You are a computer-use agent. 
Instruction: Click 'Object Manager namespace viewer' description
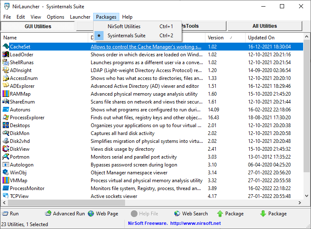(129, 173)
